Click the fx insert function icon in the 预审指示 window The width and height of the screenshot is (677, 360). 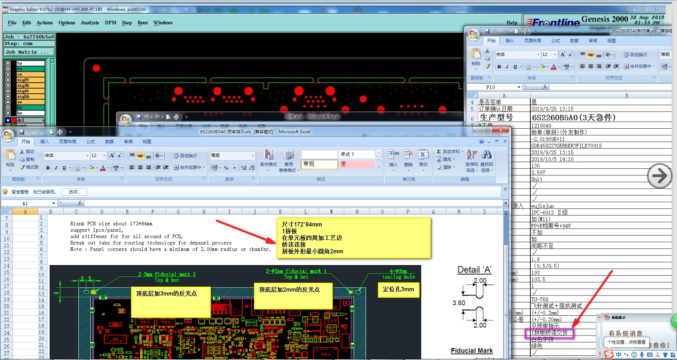click(80, 203)
